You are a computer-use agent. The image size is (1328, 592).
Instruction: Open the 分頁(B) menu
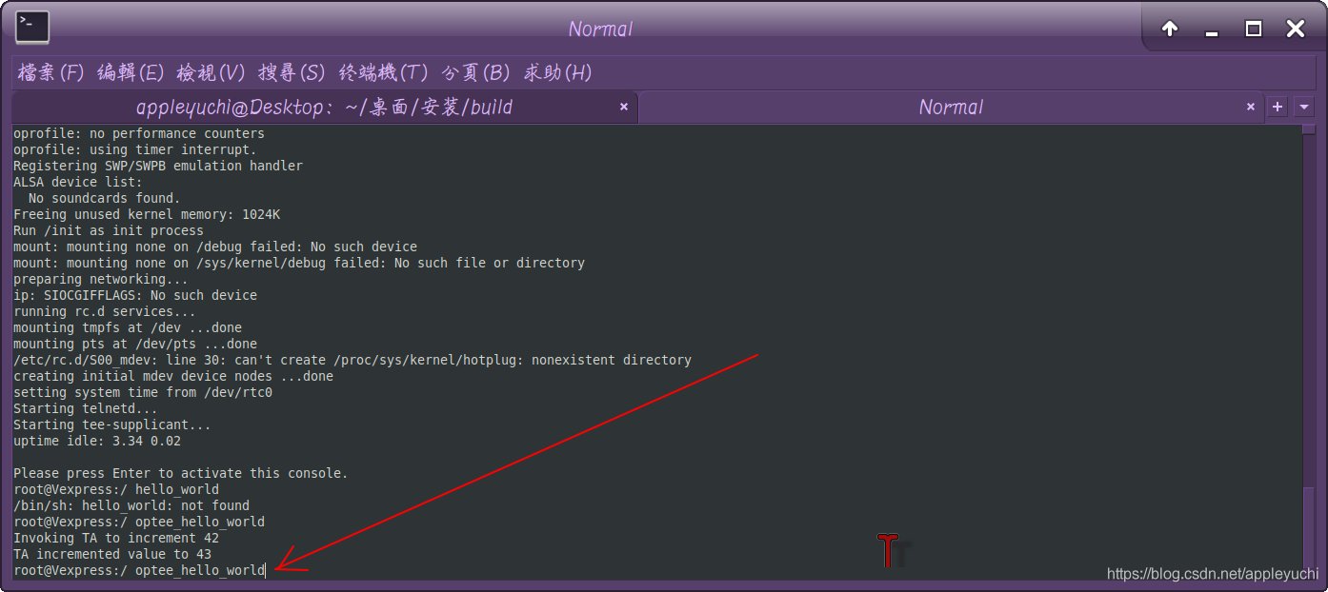click(475, 72)
